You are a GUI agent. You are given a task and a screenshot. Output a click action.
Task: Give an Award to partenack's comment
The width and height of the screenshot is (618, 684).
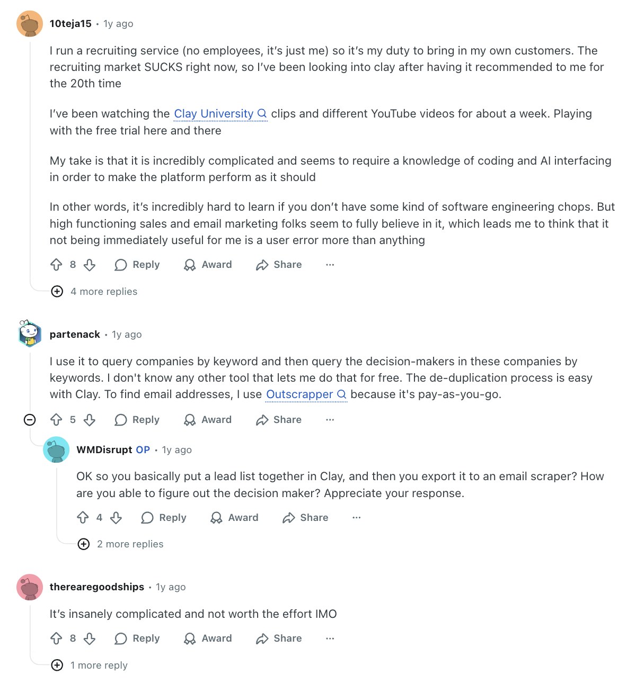click(x=207, y=420)
